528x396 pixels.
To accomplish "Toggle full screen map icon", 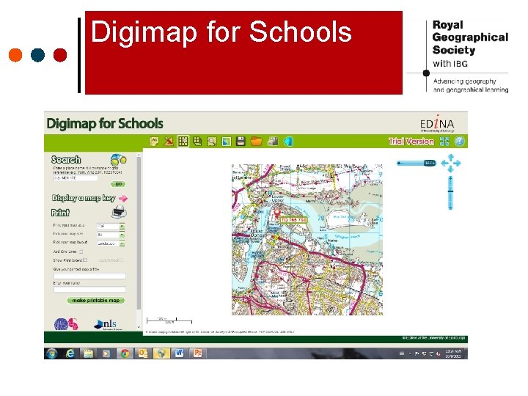I will coord(444,142).
